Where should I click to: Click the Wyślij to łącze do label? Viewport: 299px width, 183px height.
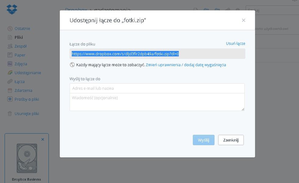[85, 79]
